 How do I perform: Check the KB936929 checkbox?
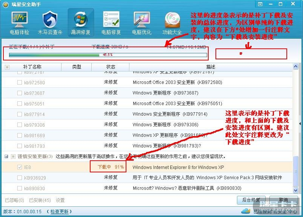[20, 178]
